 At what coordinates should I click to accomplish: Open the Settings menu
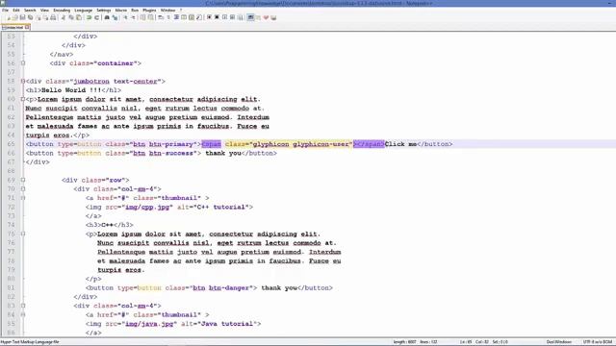tap(104, 10)
